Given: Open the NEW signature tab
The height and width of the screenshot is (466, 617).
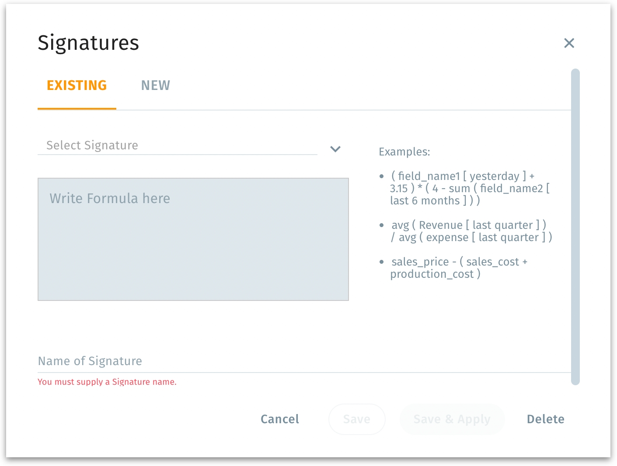Looking at the screenshot, I should pyautogui.click(x=155, y=86).
